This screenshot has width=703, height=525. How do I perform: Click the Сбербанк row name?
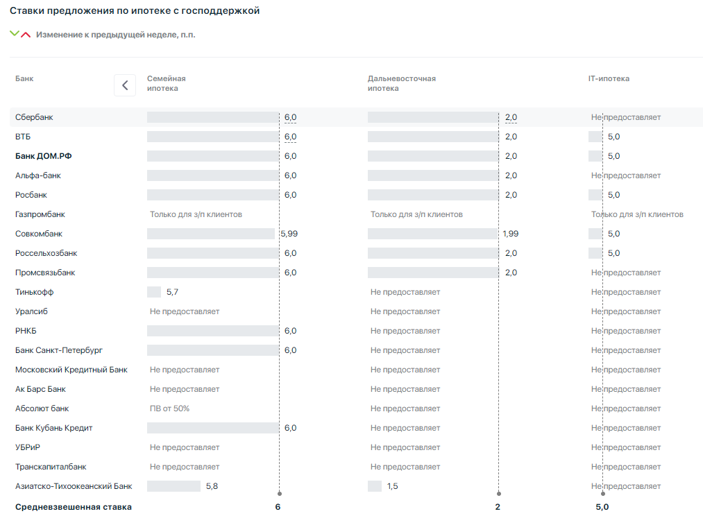pyautogui.click(x=34, y=117)
